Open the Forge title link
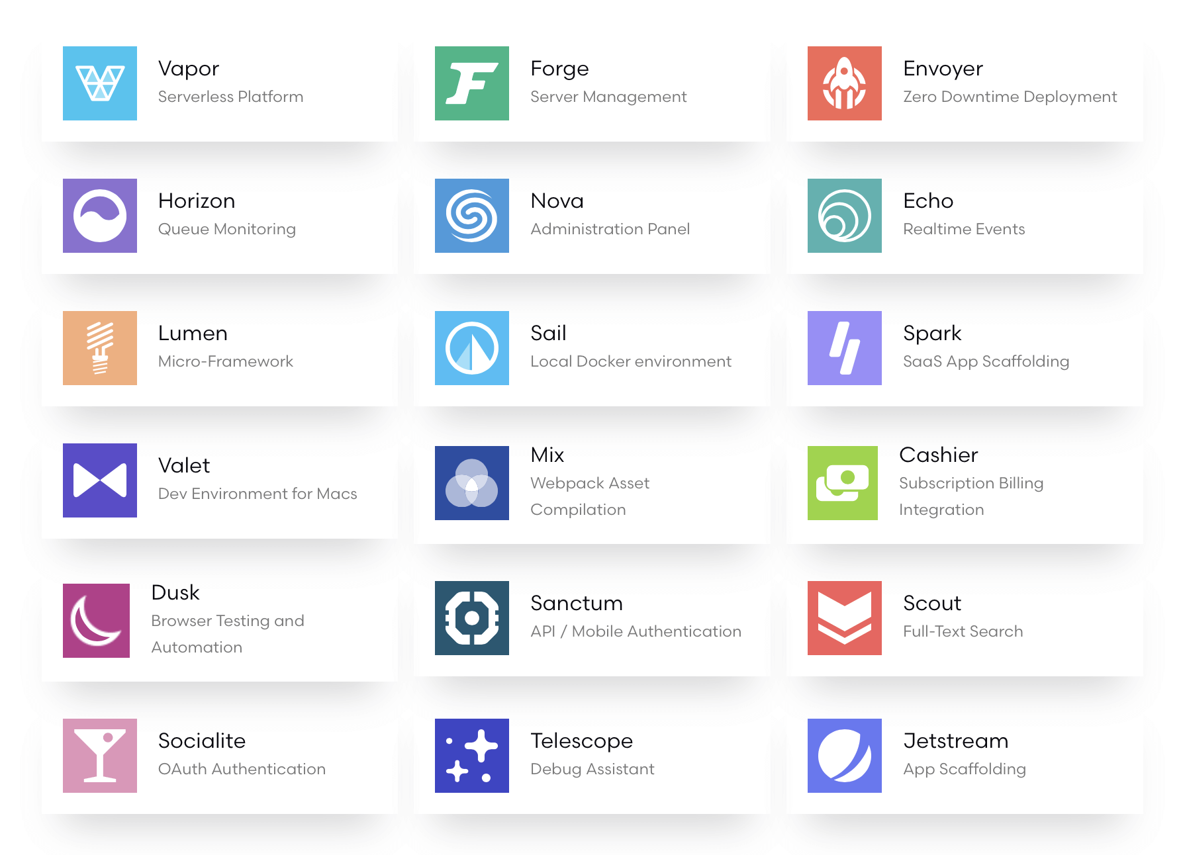This screenshot has width=1185, height=855. point(559,69)
